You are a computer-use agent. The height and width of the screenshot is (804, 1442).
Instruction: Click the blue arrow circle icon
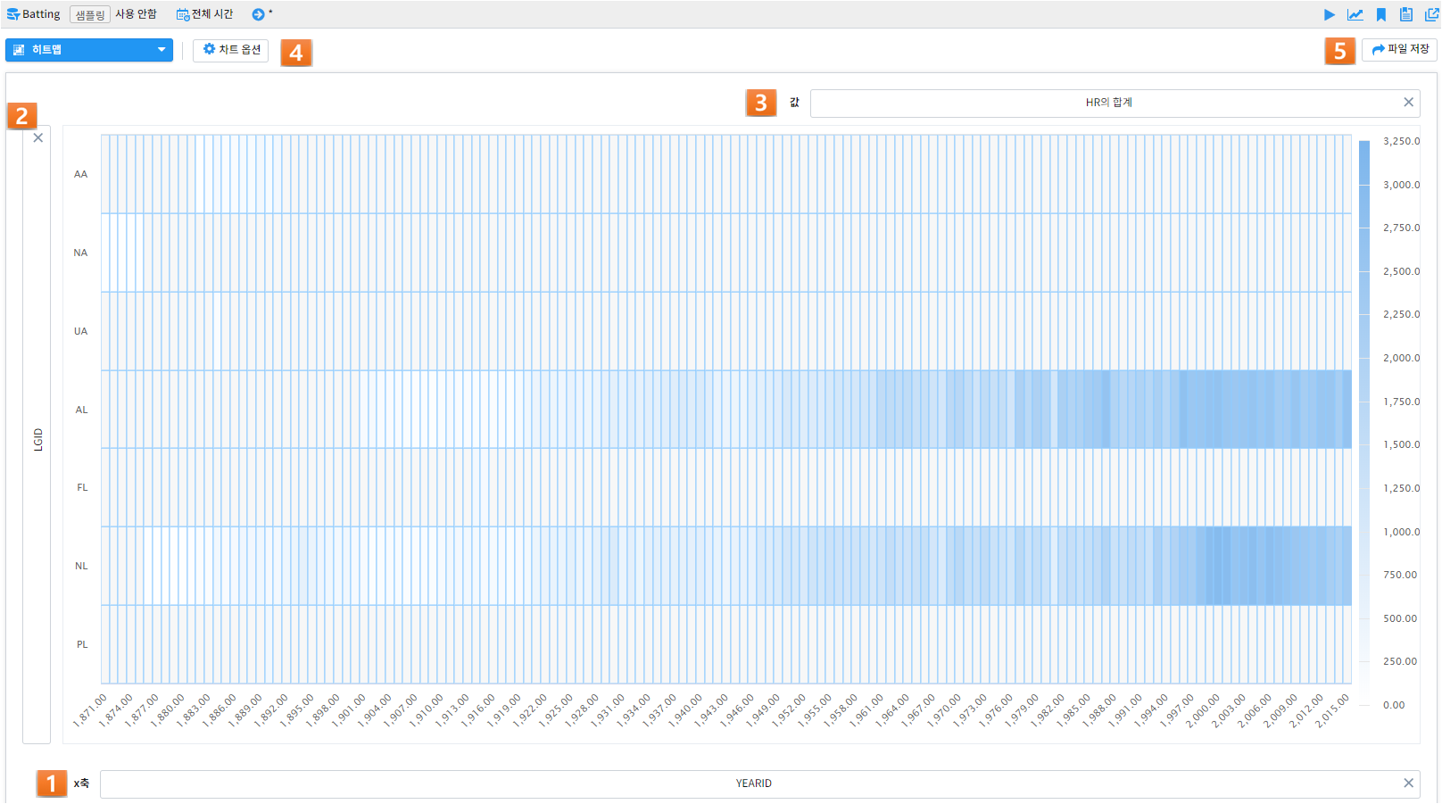(x=258, y=14)
